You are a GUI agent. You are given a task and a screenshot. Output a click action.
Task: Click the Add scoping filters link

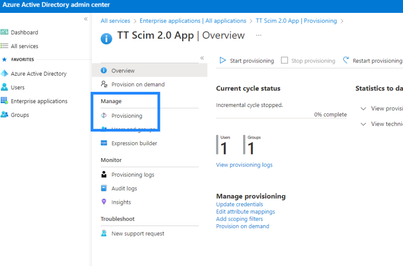[x=240, y=219]
